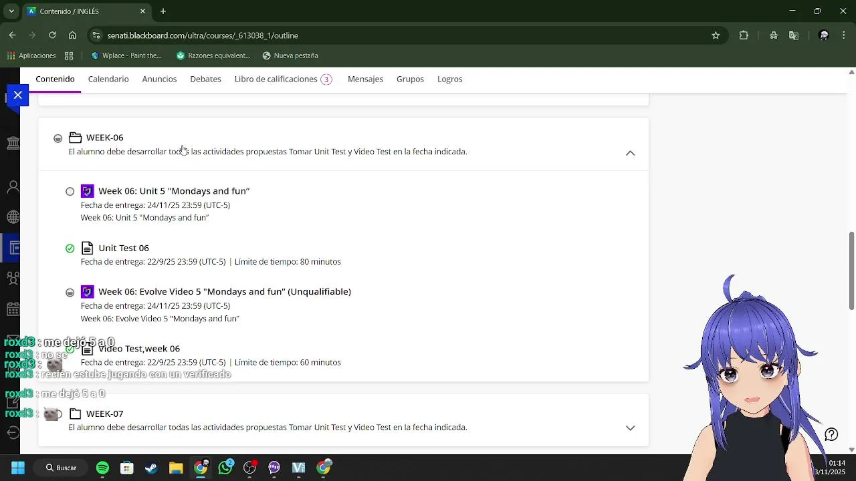Open a new Chrome tab
856x481 pixels.
click(163, 11)
